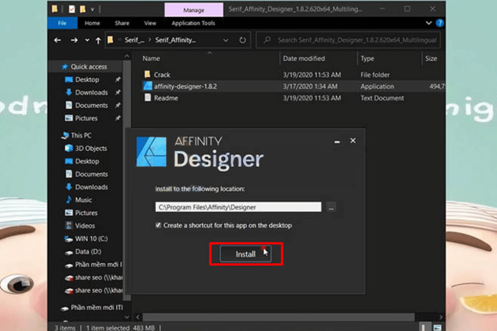
Task: Toggle the desktop shortcut checkbox
Action: [159, 225]
